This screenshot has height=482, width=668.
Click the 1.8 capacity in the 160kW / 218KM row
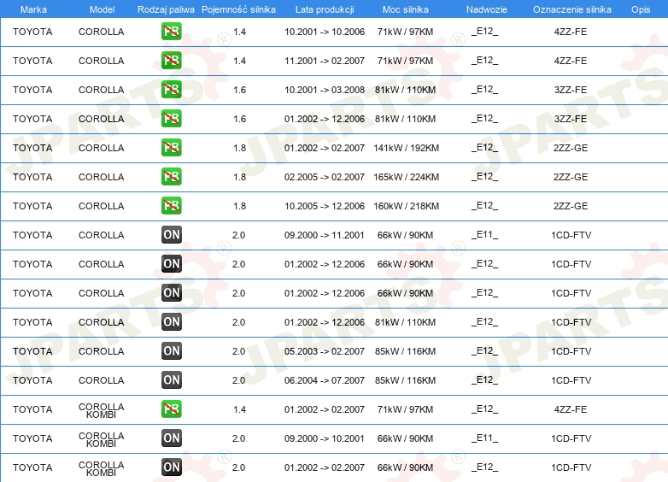pyautogui.click(x=239, y=206)
